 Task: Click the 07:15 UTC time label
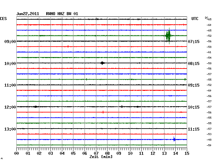tap(194, 41)
